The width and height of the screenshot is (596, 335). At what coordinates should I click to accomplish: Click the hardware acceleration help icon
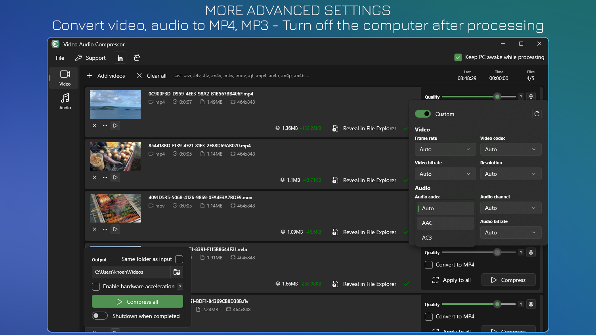click(x=180, y=287)
